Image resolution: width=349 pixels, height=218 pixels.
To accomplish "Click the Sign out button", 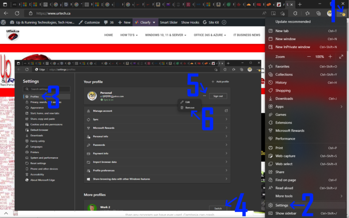I will 218,96.
